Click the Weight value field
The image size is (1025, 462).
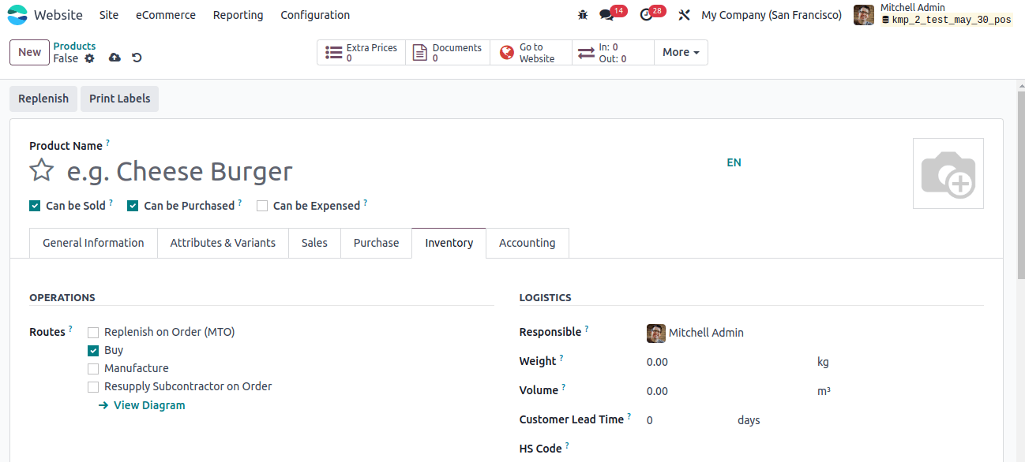(x=728, y=362)
